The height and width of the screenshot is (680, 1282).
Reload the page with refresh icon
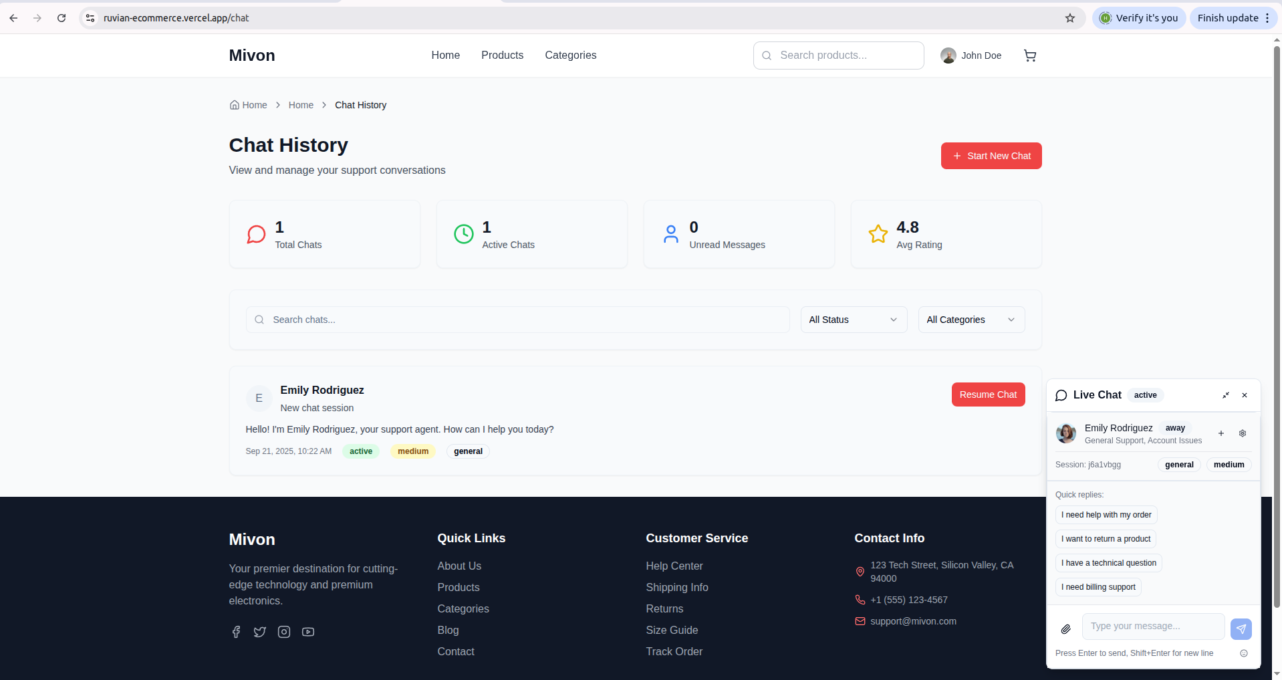61,18
